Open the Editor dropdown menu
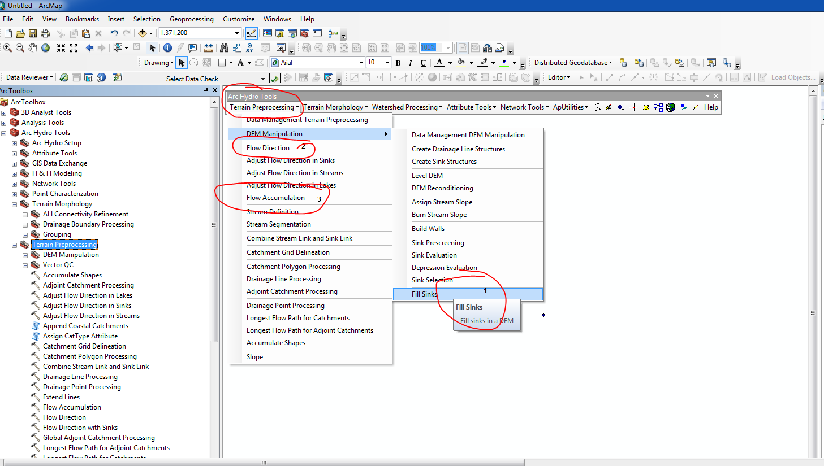 pos(559,77)
